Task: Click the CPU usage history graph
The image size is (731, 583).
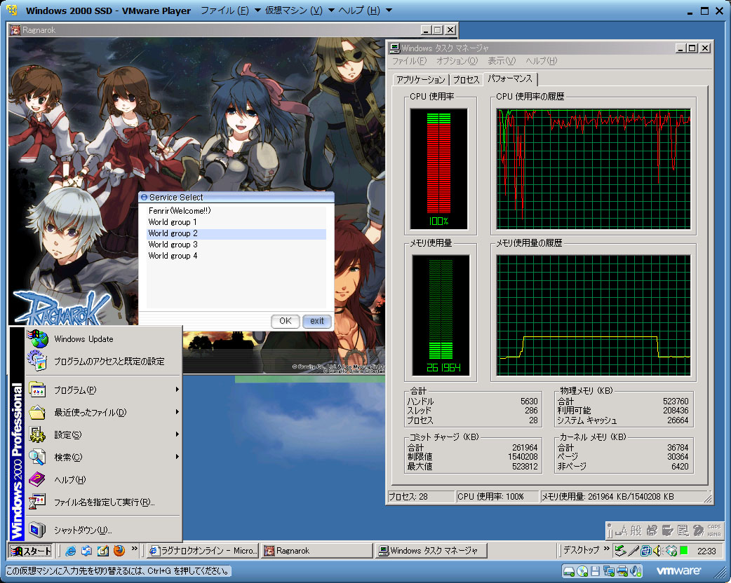Action: coord(593,169)
